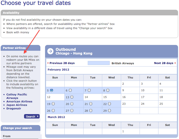Viewport: 179px width, 139px height.
Task: Click the From input field
Action: (x=21, y=139)
